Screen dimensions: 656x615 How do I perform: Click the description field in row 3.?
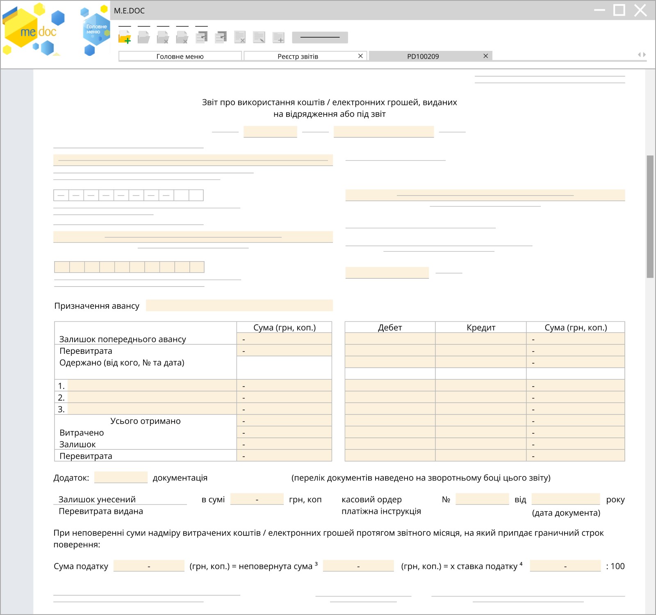tap(152, 409)
